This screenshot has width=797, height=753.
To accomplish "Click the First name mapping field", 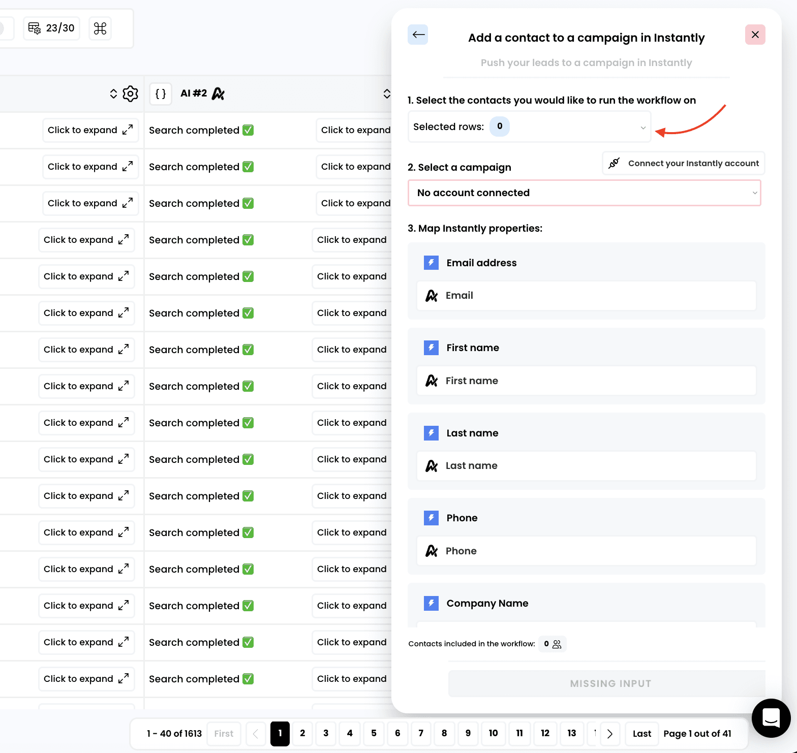I will 587,381.
